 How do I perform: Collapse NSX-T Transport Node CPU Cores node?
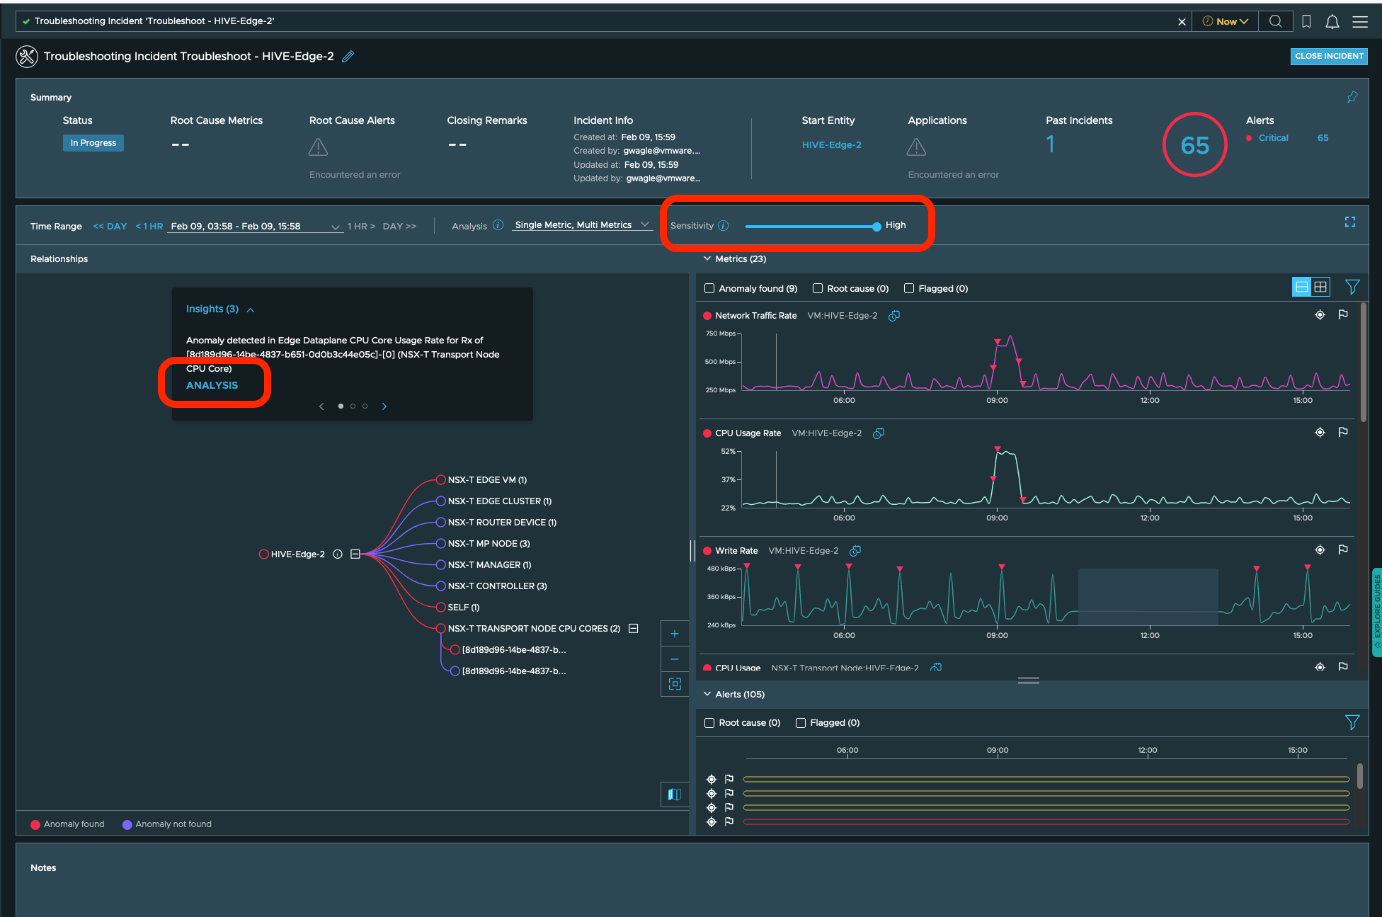pos(634,629)
